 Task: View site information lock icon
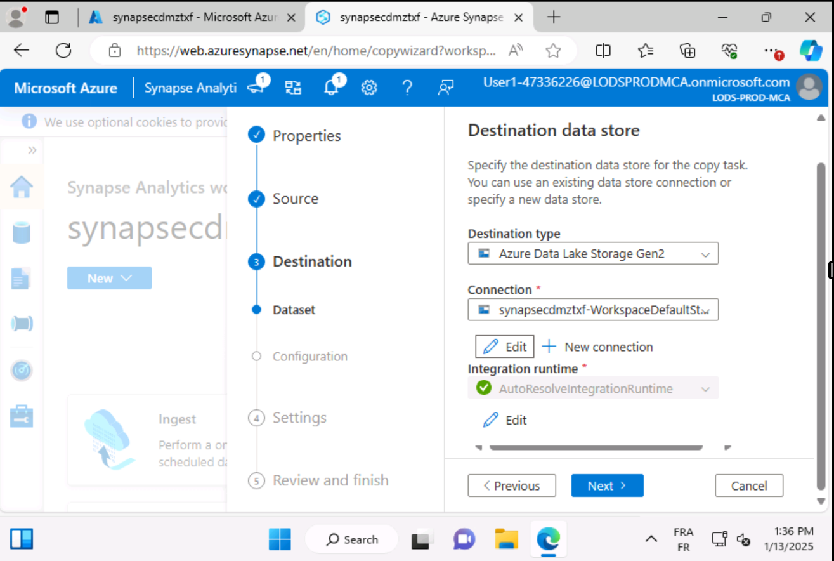[114, 51]
